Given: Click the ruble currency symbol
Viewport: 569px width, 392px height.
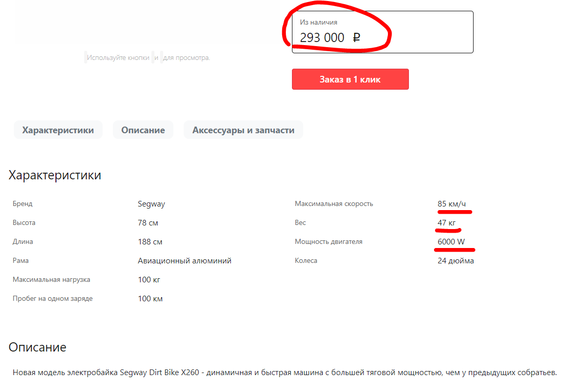Looking at the screenshot, I should [357, 37].
